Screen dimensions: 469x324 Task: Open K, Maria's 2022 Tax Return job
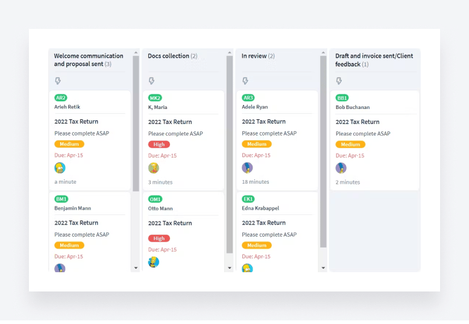coord(170,122)
